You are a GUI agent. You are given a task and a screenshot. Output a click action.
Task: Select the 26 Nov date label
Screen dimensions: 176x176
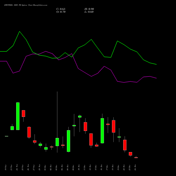[x=28, y=168]
